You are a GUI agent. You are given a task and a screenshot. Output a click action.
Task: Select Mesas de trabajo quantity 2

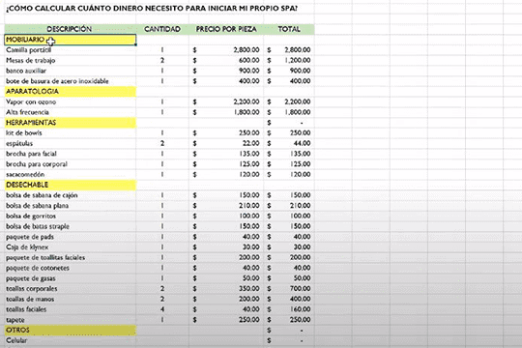(162, 60)
